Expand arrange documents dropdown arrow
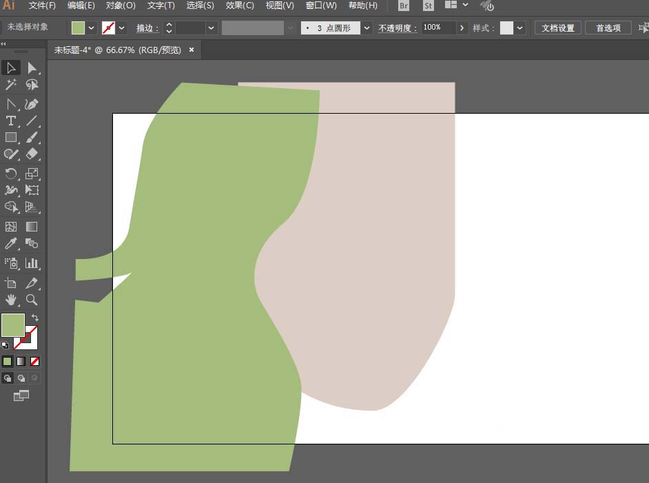The height and width of the screenshot is (483, 649). coord(466,5)
